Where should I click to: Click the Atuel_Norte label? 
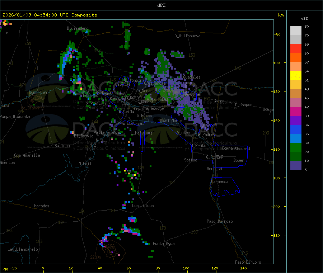(170, 121)
